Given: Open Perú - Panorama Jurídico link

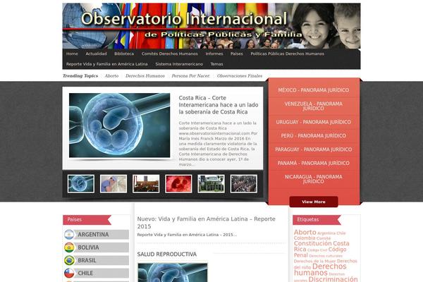Looking at the screenshot, I should (314, 136).
